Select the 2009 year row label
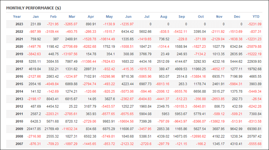 [19, 129]
